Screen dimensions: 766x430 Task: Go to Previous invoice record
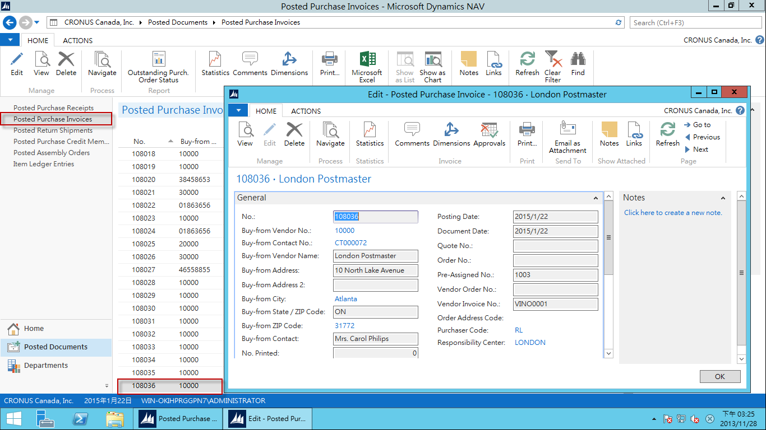703,137
